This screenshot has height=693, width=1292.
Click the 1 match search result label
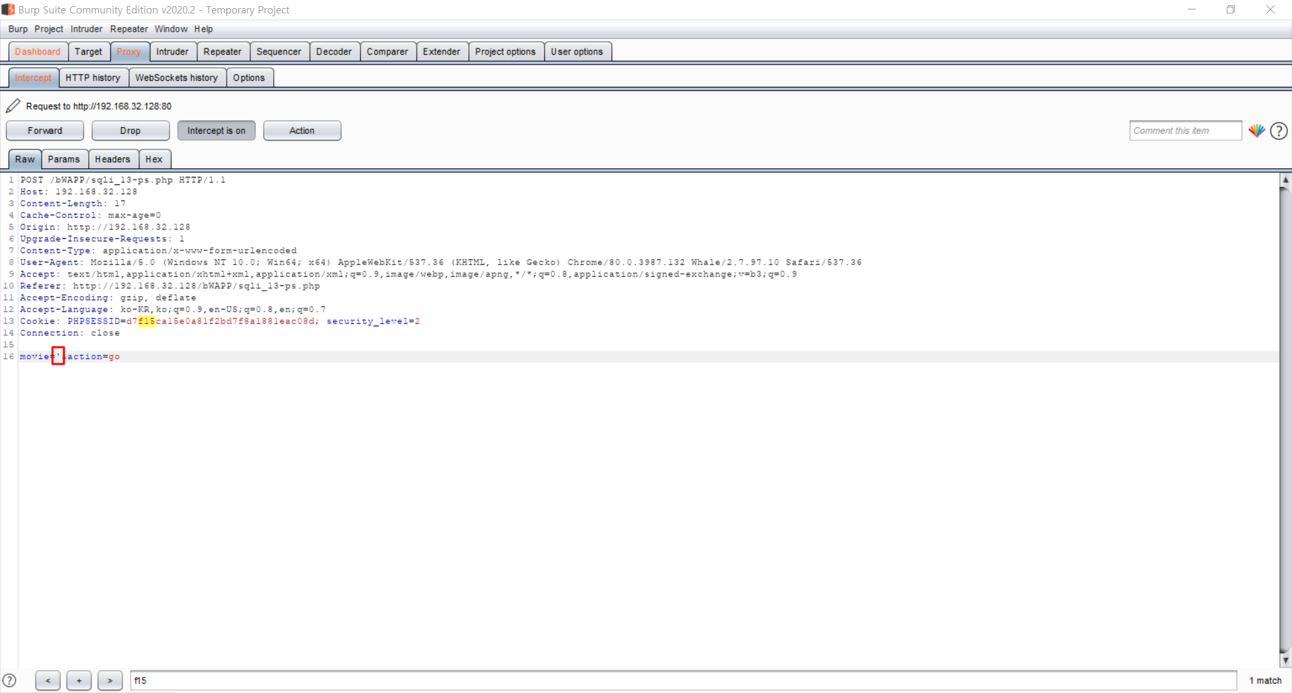pos(1265,680)
